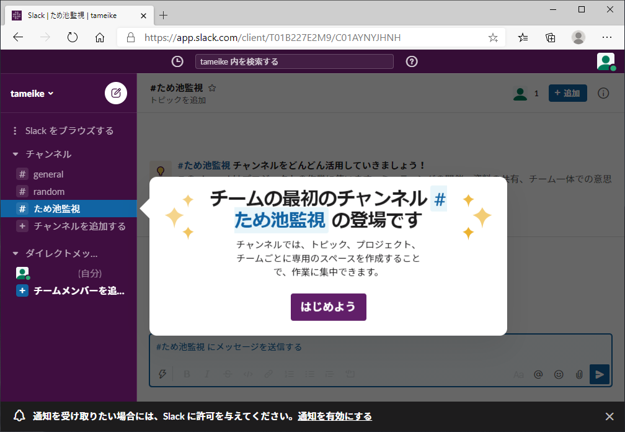Image resolution: width=625 pixels, height=432 pixels.
Task: Open the history clock icon
Action: (177, 61)
